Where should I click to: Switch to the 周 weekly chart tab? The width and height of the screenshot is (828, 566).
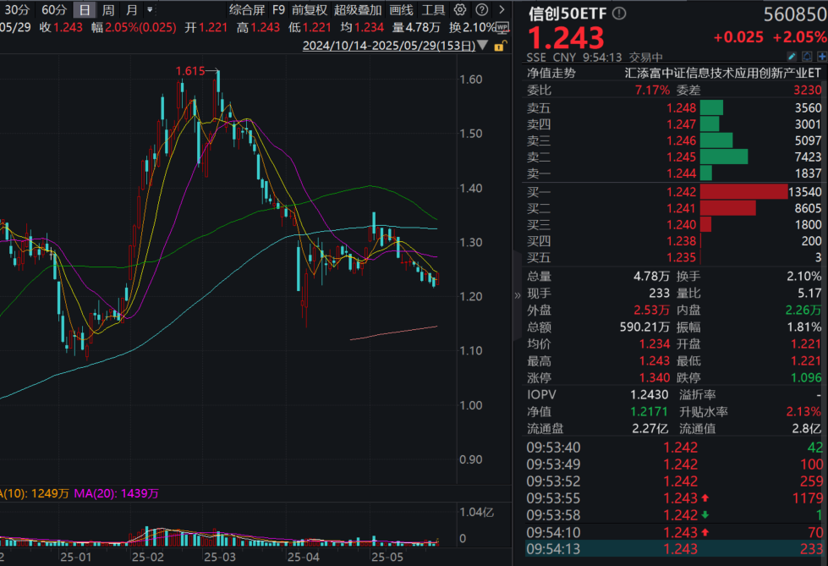coord(107,9)
